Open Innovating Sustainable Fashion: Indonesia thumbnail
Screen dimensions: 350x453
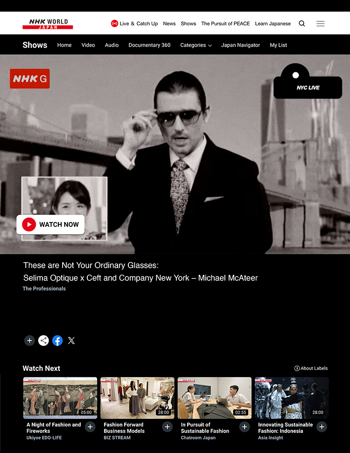tap(292, 397)
